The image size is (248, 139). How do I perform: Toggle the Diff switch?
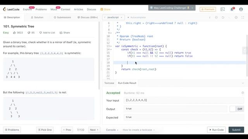pos(237,109)
